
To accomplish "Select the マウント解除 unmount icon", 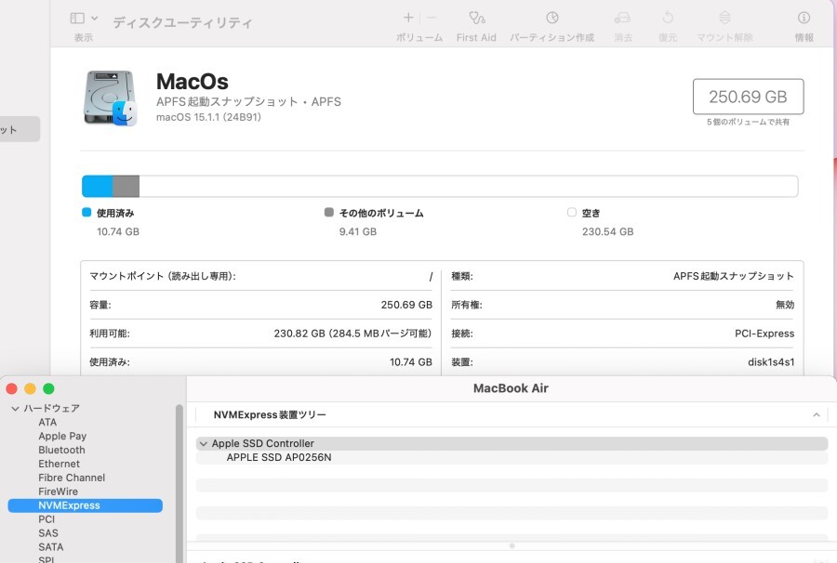I will click(x=724, y=19).
